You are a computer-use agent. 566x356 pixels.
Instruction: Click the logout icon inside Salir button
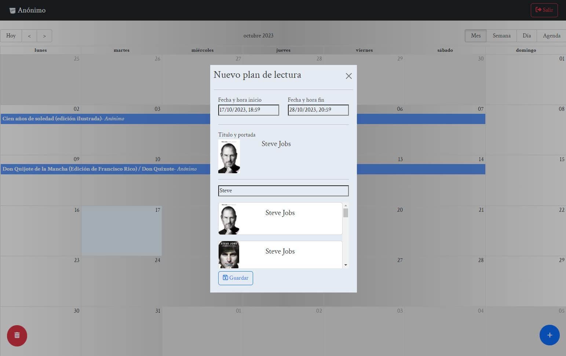click(538, 10)
